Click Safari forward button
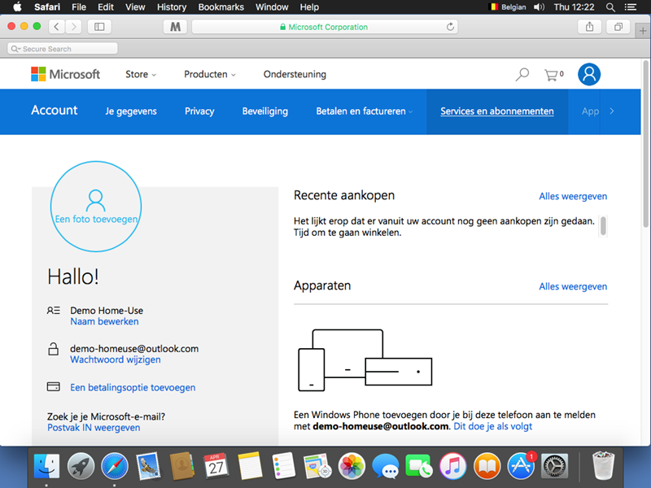Image resolution: width=651 pixels, height=488 pixels. click(73, 27)
